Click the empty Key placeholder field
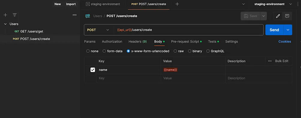This screenshot has width=301, height=118. (x=129, y=78)
